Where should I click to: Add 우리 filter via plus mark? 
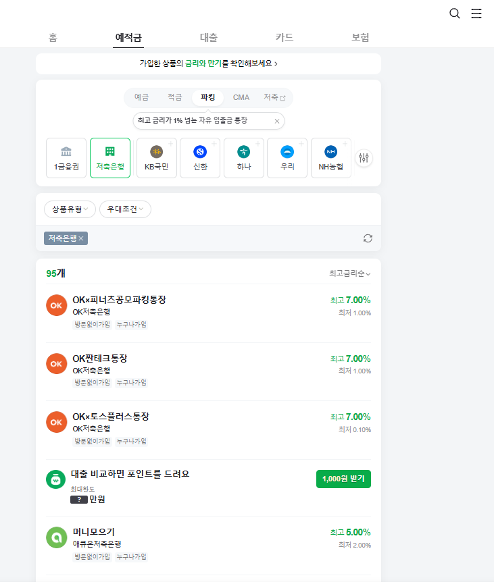point(301,144)
